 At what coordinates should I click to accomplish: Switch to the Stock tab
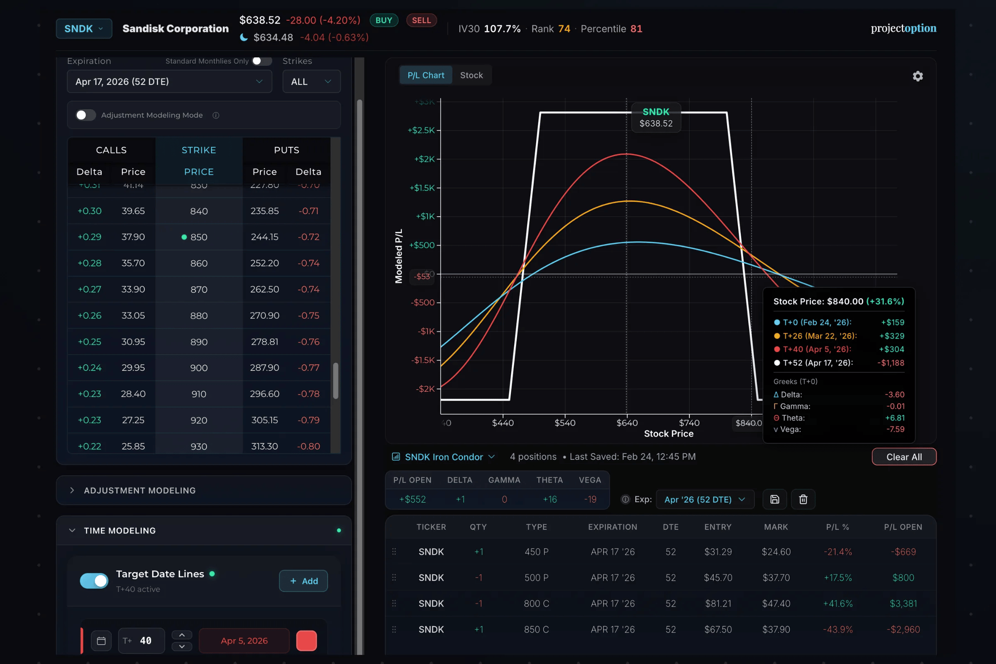(x=471, y=75)
